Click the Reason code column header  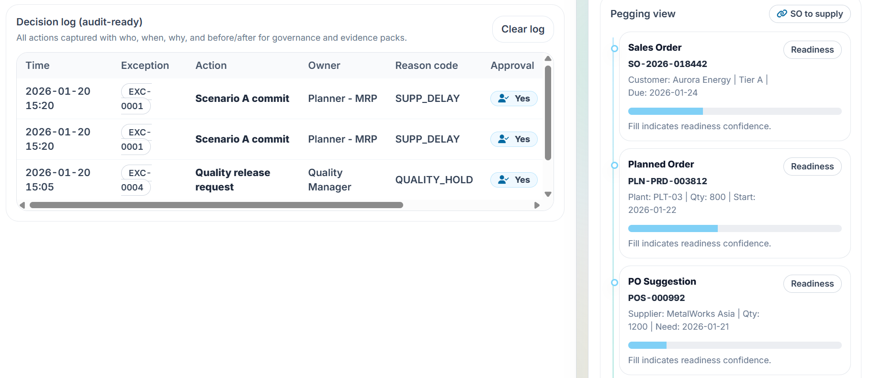click(x=426, y=66)
